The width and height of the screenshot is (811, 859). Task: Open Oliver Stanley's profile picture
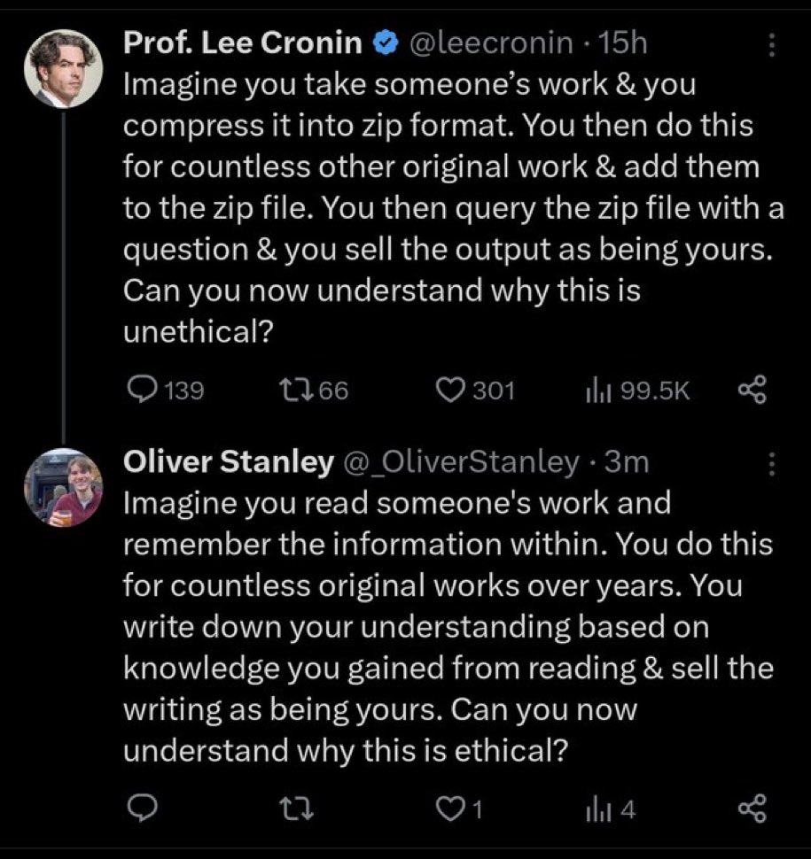[62, 487]
